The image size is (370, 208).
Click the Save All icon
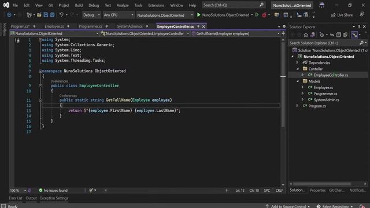[x=52, y=15]
